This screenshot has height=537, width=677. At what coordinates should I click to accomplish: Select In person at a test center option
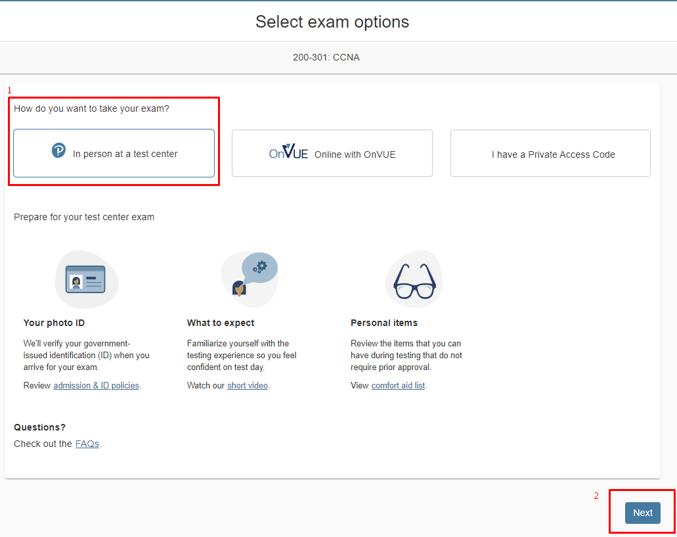click(x=114, y=153)
